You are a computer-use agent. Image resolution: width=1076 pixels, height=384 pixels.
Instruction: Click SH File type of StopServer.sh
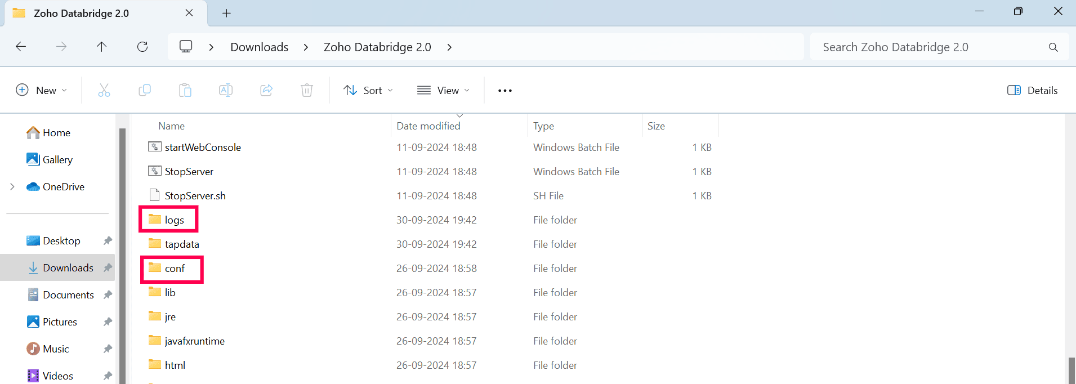pyautogui.click(x=548, y=195)
